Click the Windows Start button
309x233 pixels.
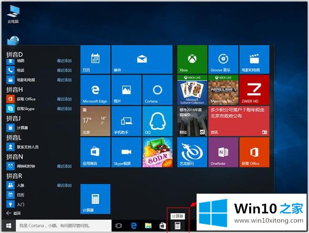pyautogui.click(x=9, y=225)
